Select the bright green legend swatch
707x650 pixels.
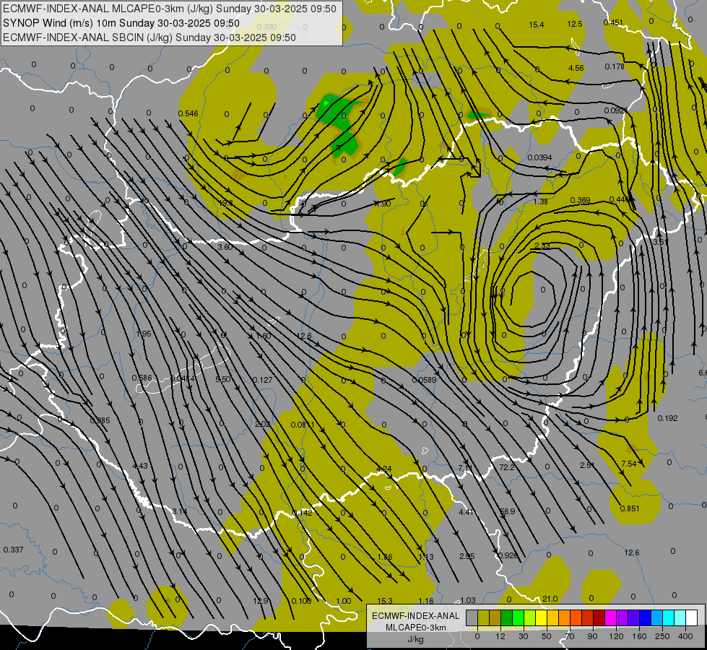(518, 618)
